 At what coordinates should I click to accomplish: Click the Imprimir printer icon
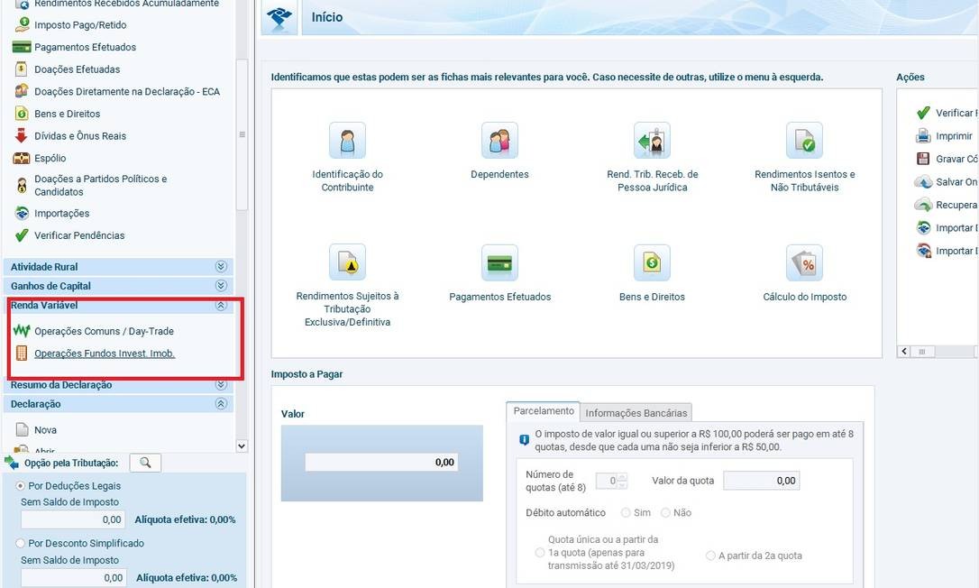pyautogui.click(x=923, y=136)
